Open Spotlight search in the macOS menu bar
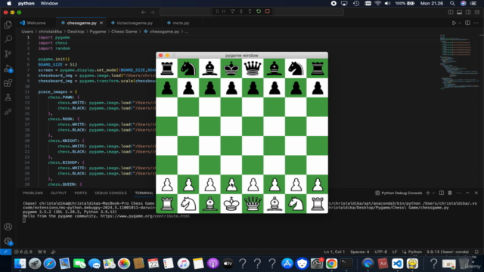 coord(452,3)
